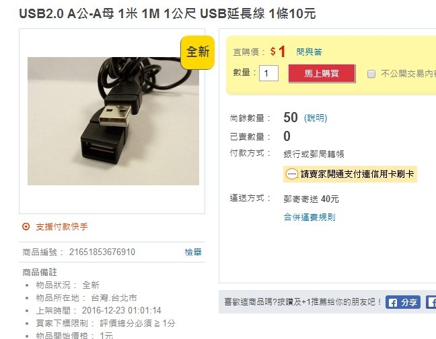The height and width of the screenshot is (339, 436).
Task: Click the red 馬上購買 buy button
Action: coord(322,74)
